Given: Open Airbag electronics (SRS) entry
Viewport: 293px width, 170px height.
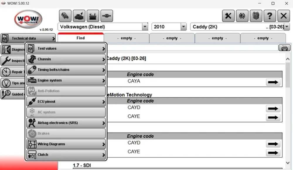Looking at the screenshot, I should pos(66,123).
